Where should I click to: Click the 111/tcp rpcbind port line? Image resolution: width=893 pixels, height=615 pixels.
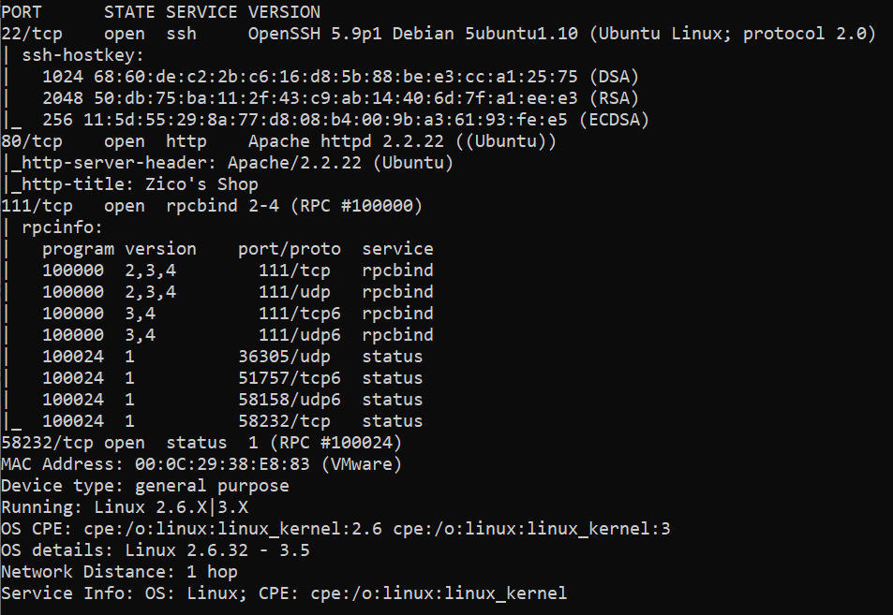(213, 206)
